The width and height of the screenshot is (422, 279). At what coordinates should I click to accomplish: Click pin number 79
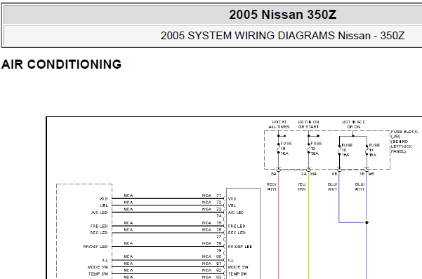point(219,250)
